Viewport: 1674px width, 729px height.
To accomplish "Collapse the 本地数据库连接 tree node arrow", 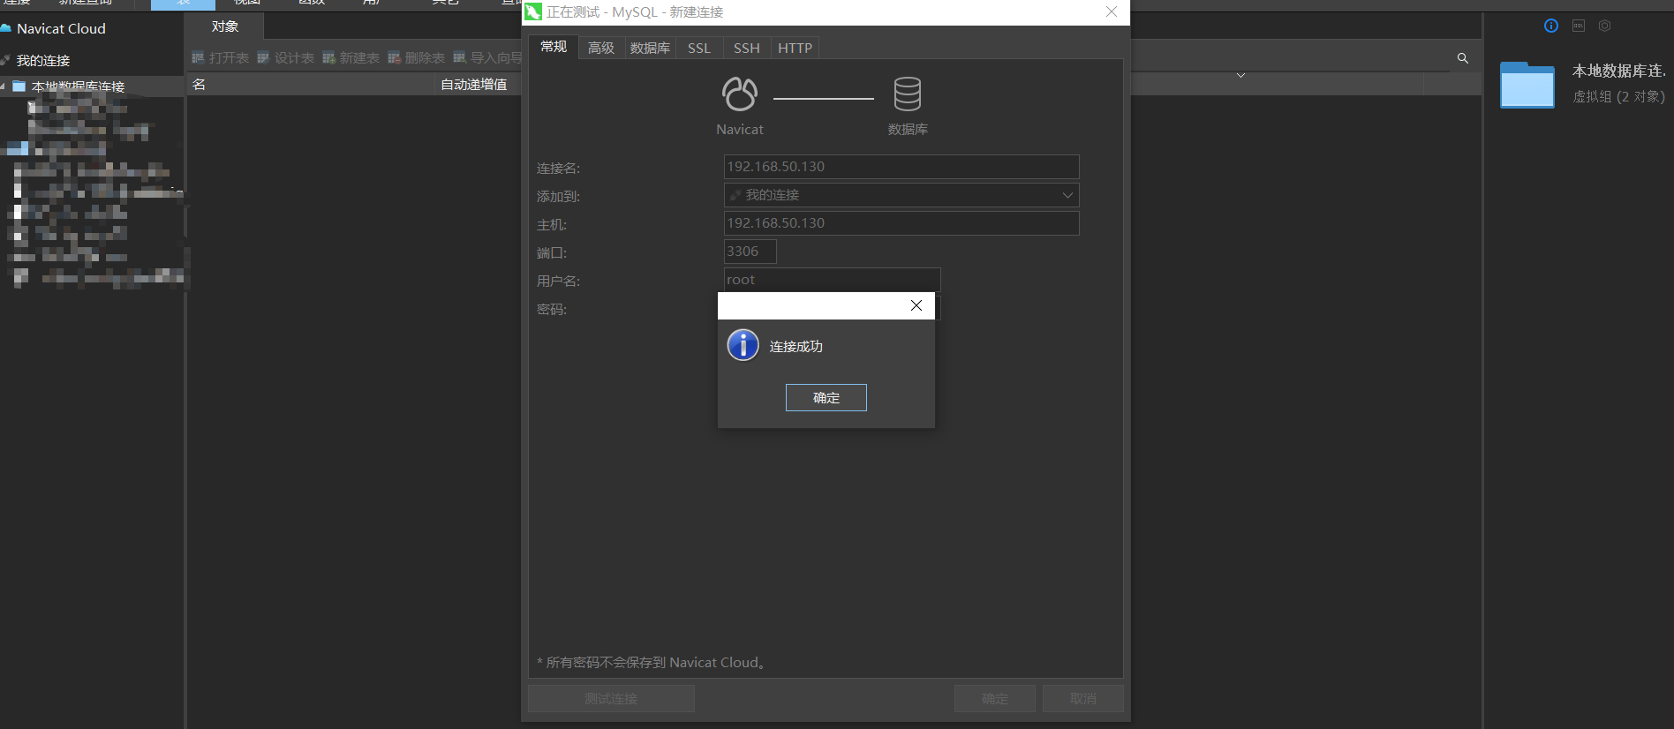I will pos(4,86).
